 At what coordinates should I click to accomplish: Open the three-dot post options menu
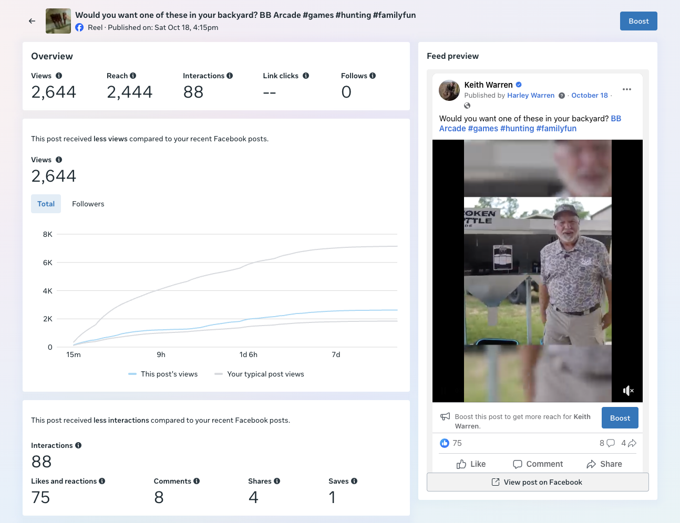pos(627,89)
